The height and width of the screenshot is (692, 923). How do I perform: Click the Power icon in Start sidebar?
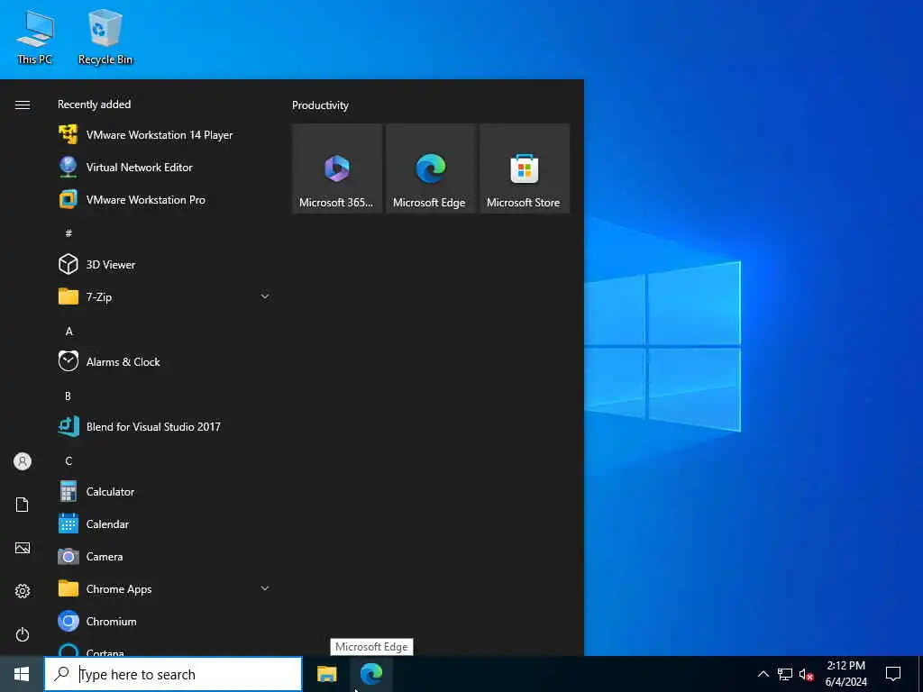coord(23,634)
